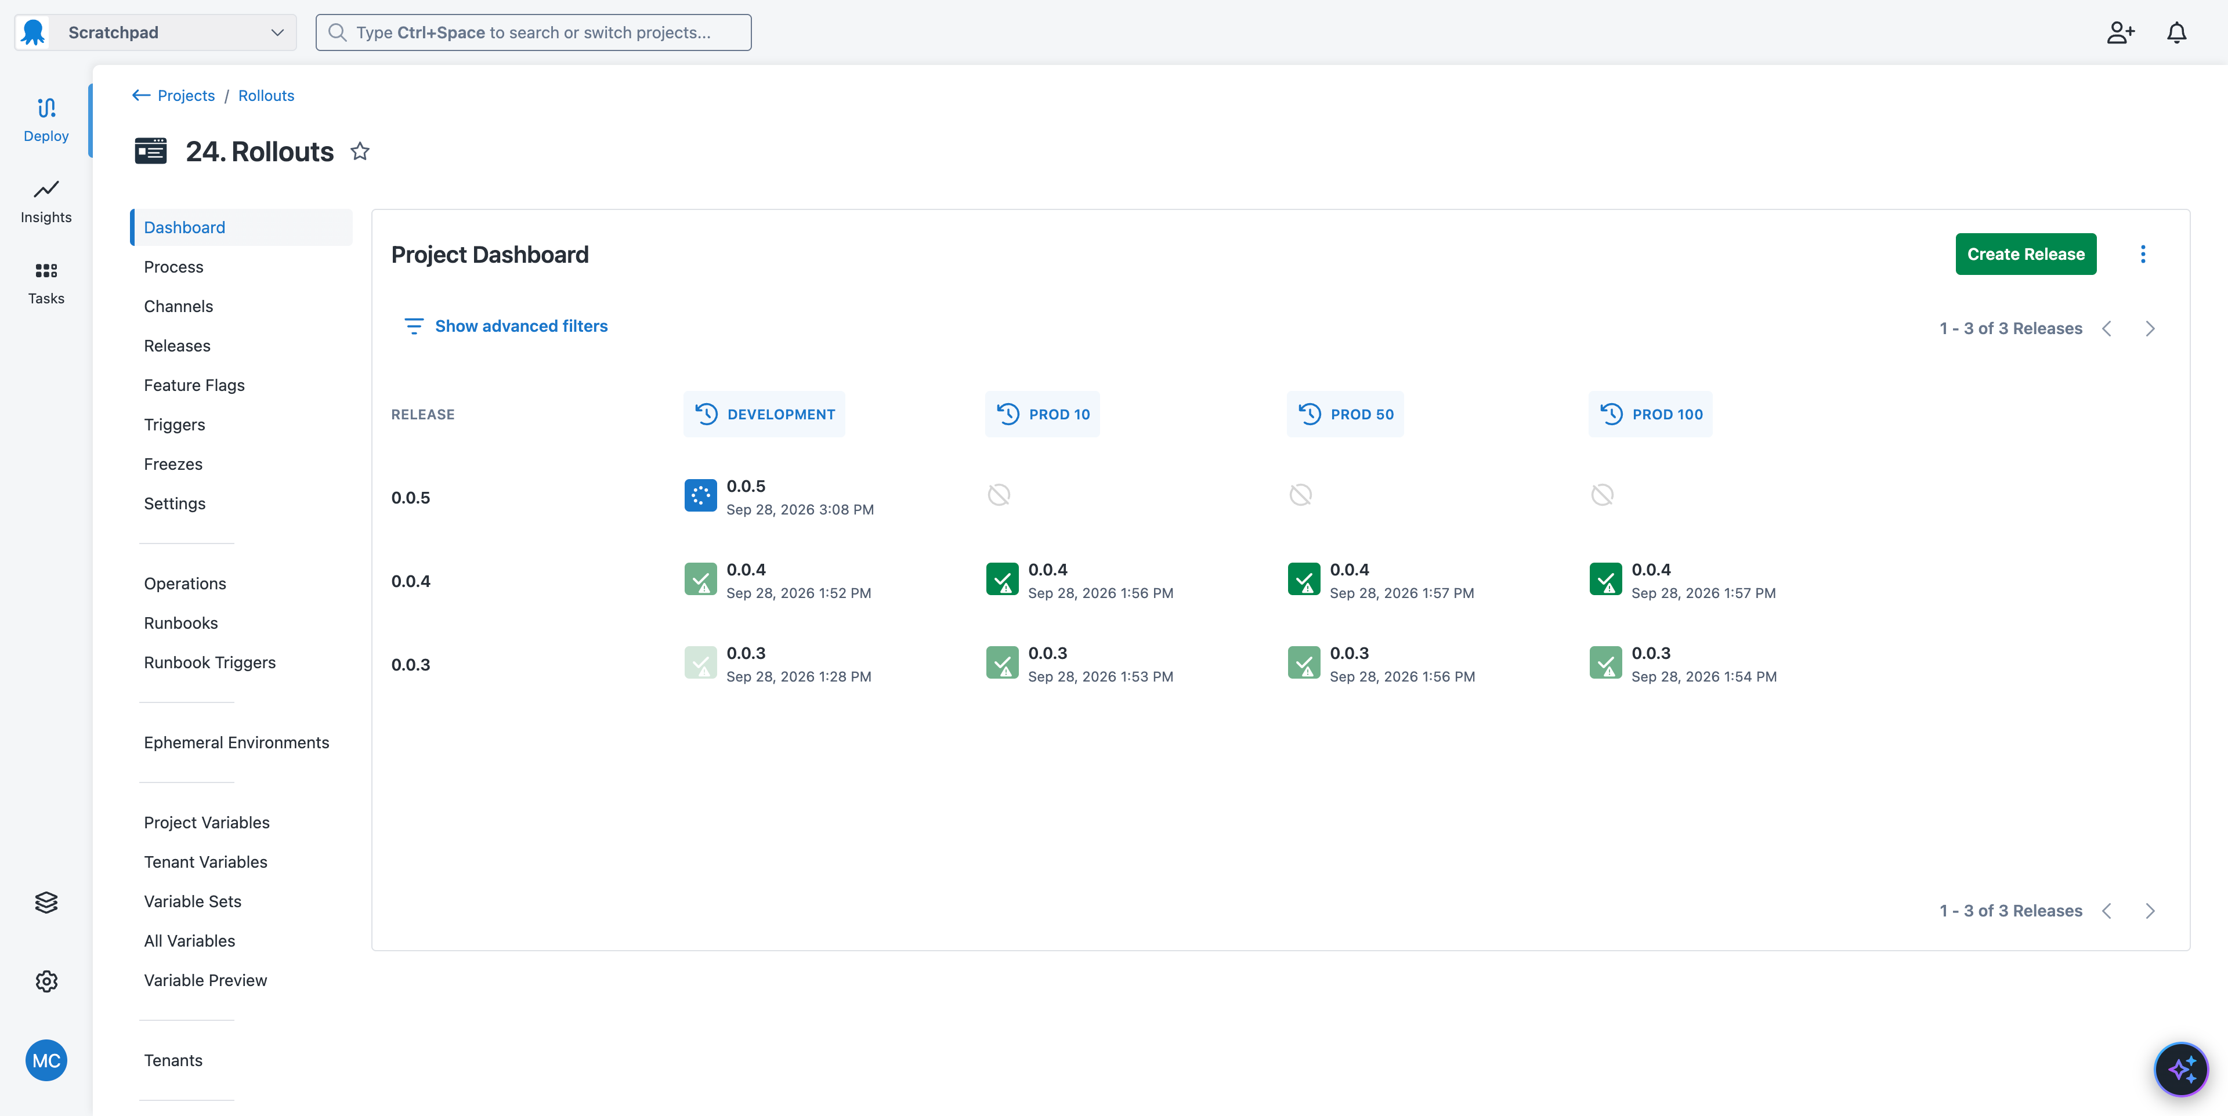Click the 0.0.4 Prod 100 success status icon

(x=1605, y=579)
